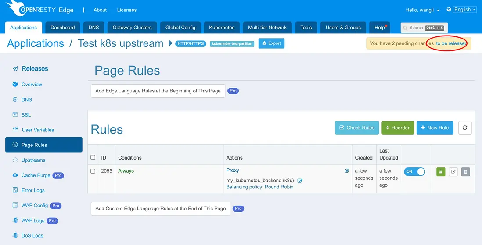Viewport: 482px width, 245px height.
Task: Click the Pro badge next to Cache Purge
Action: [58, 175]
